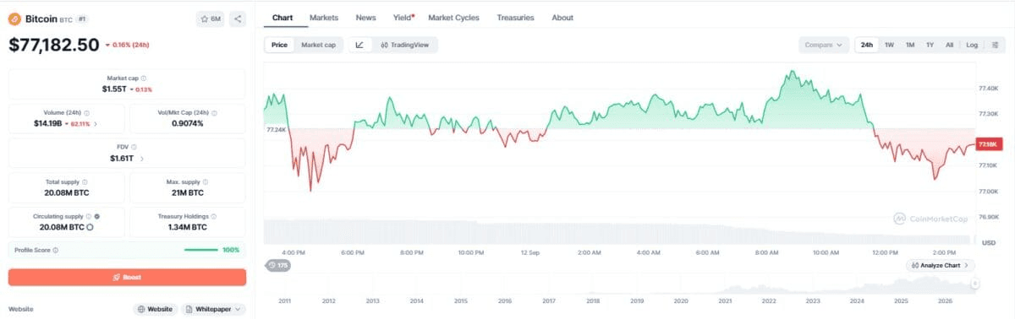Open the Treasuries tab
The height and width of the screenshot is (319, 1015).
tap(515, 18)
